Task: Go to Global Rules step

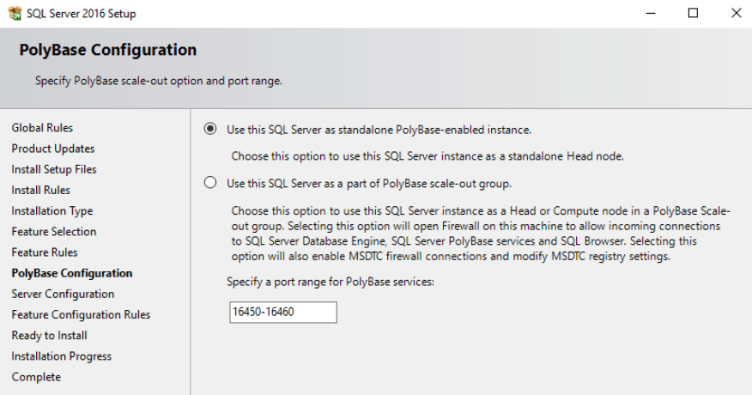Action: 42,128
